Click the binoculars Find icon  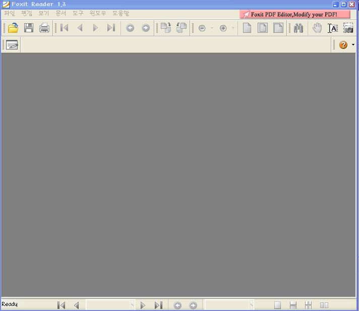[298, 28]
